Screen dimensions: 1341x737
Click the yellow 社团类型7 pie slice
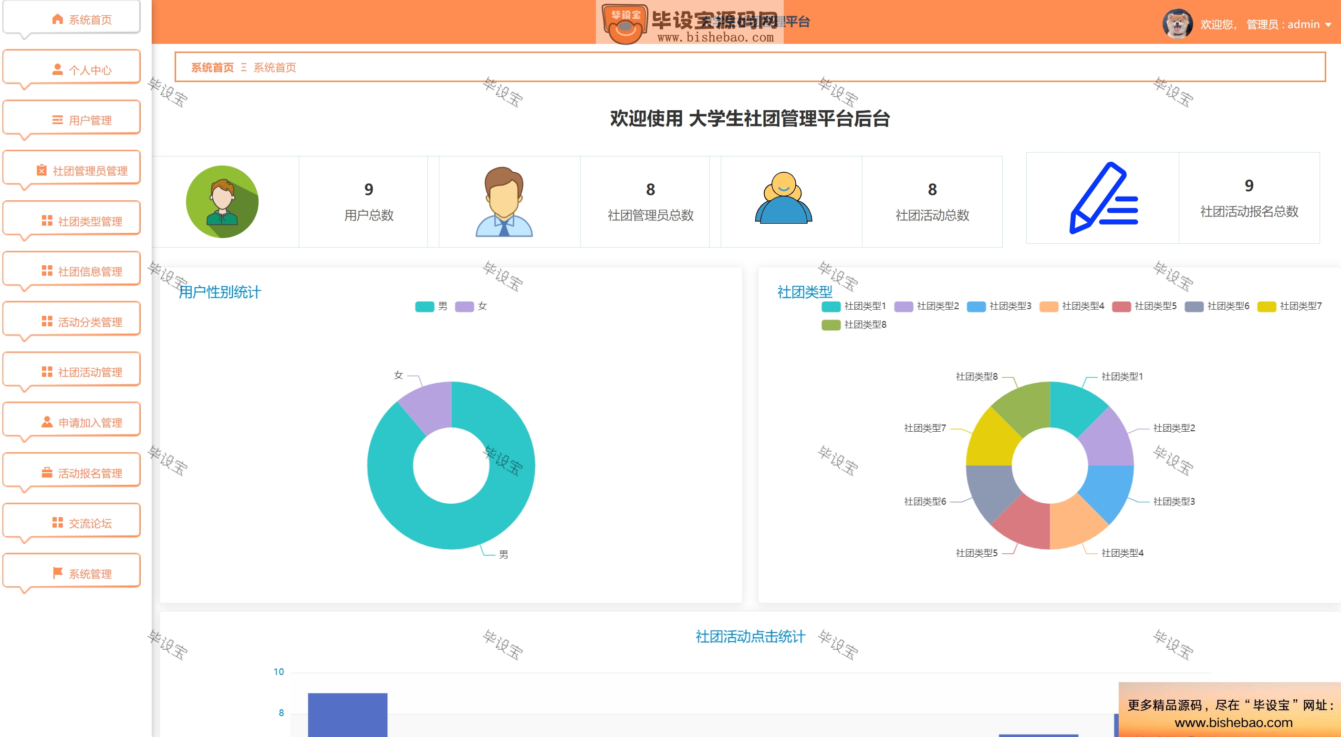(x=992, y=440)
